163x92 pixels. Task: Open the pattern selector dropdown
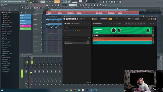tap(73, 5)
